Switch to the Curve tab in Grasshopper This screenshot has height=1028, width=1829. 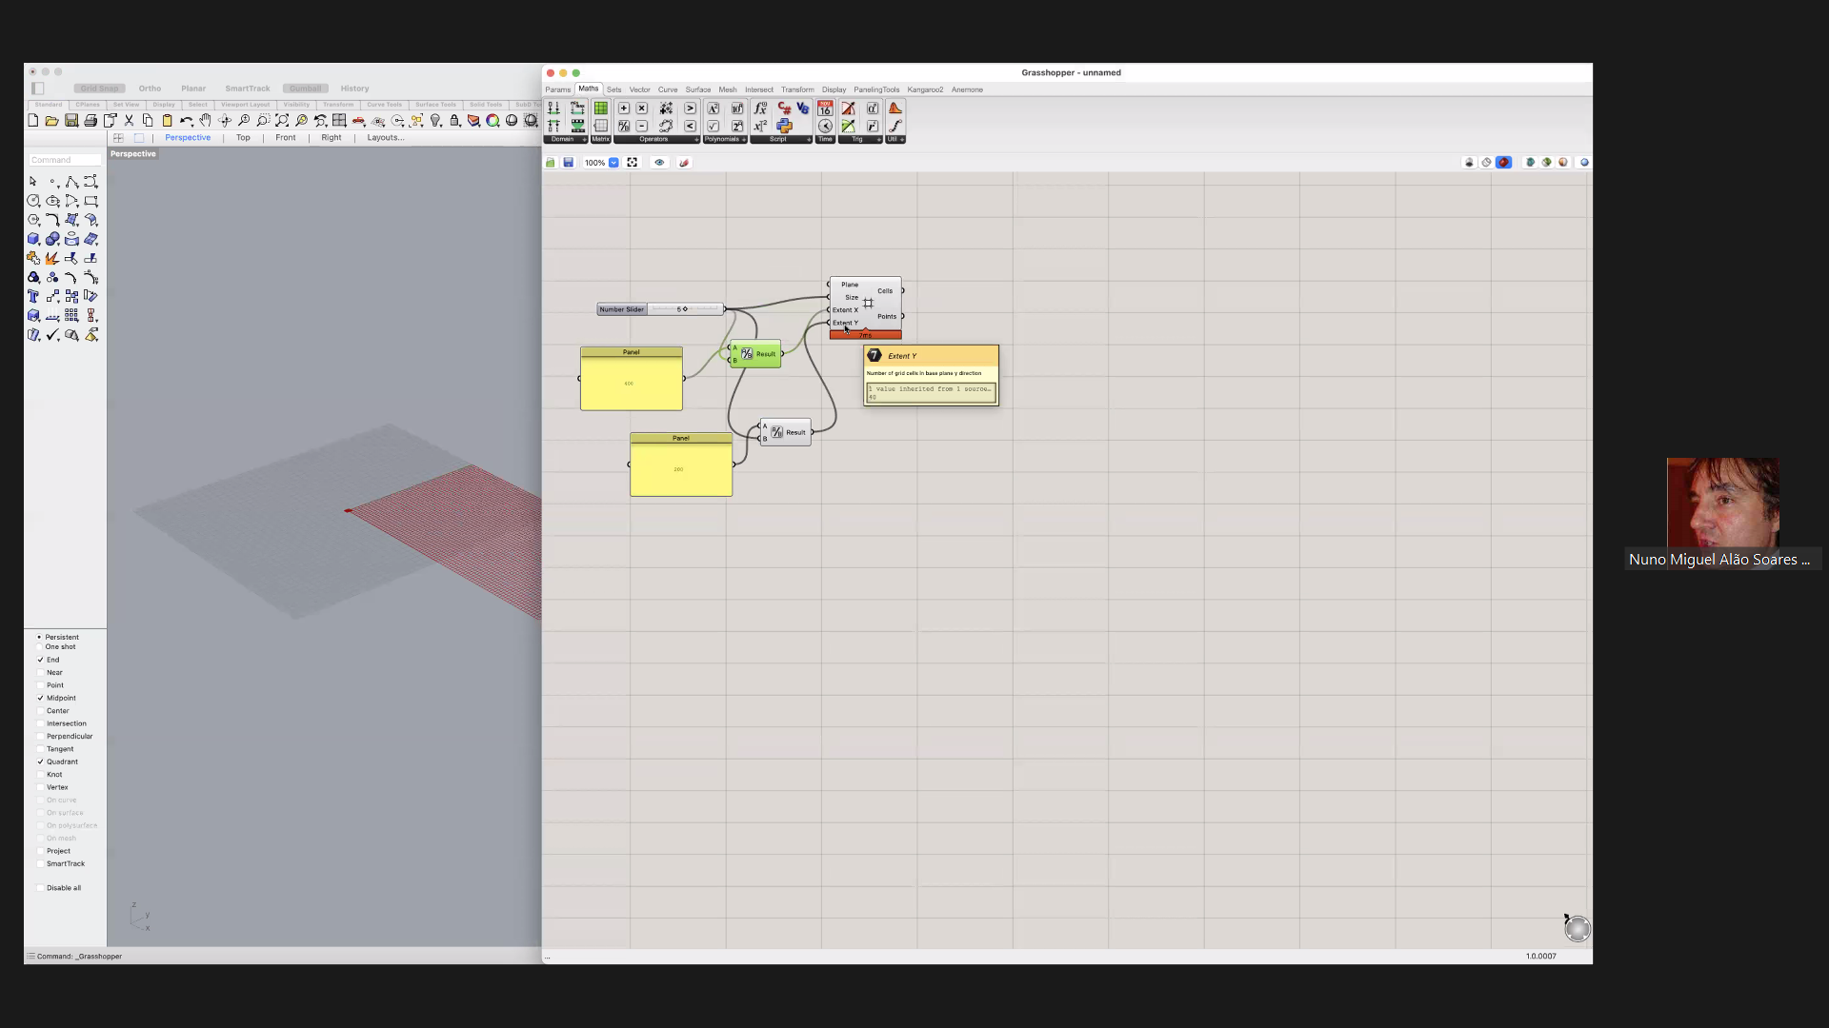pos(668,89)
